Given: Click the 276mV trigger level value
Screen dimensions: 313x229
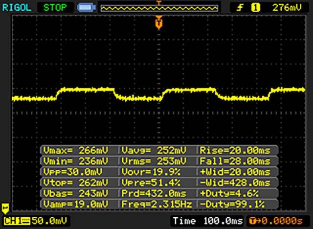Looking at the screenshot, I should click(287, 8).
